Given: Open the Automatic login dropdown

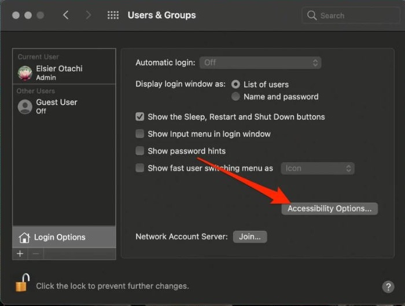Looking at the screenshot, I should (x=260, y=62).
